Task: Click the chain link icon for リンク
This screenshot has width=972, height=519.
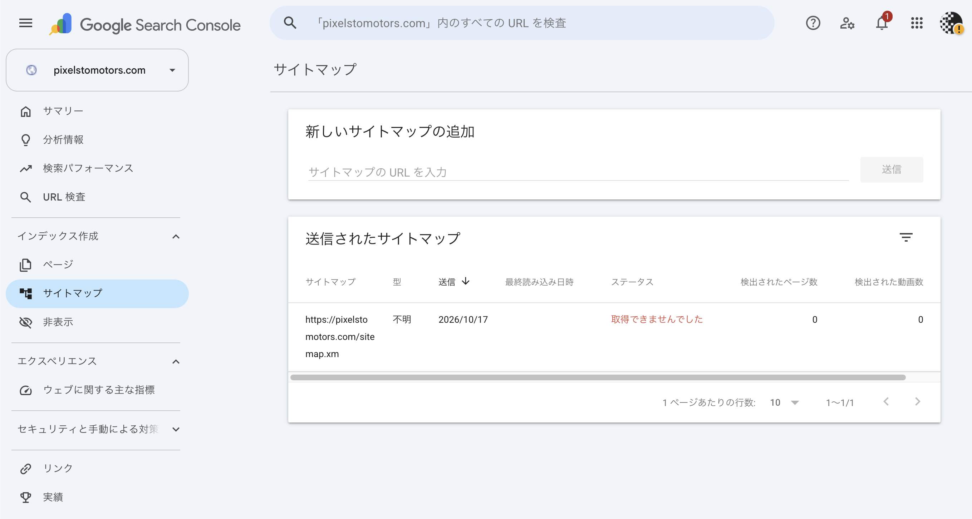Action: click(x=26, y=469)
